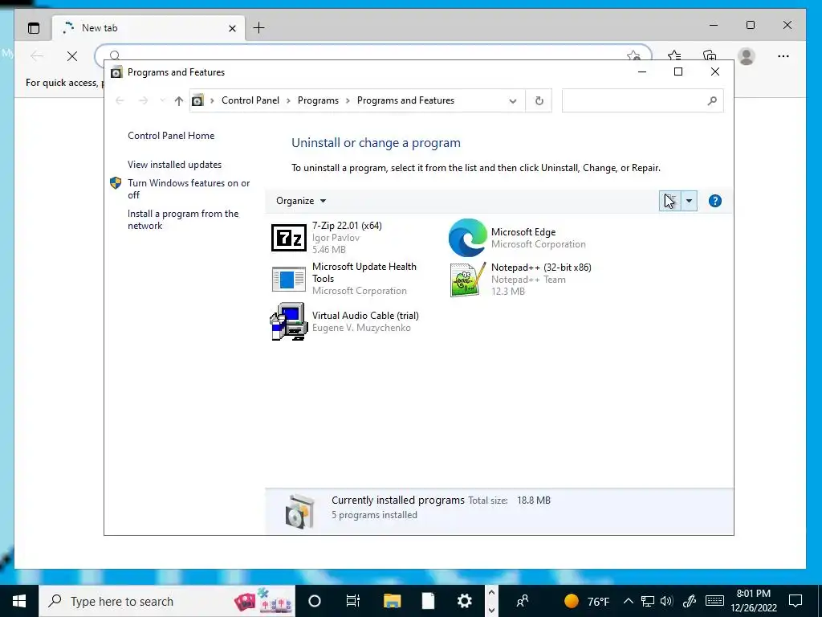Screen dimensions: 822x617
Task: Open Cortana from the taskbar
Action: (x=315, y=601)
